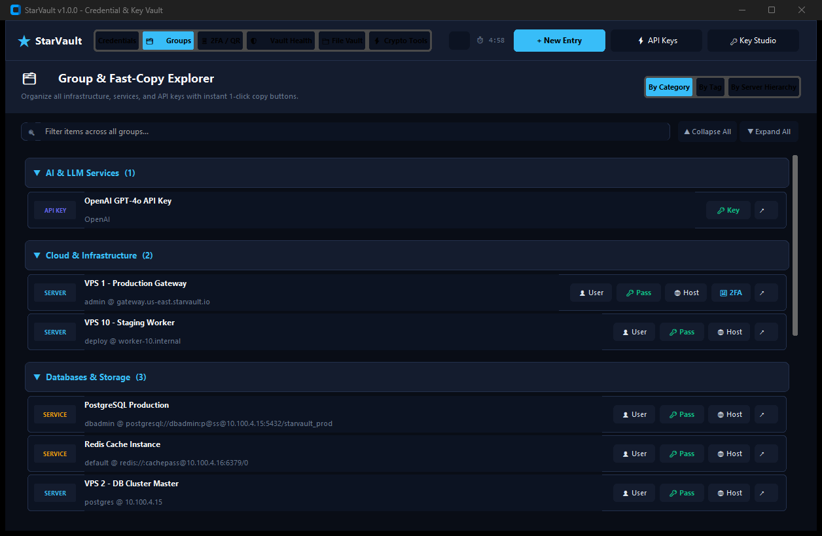
Task: Copy User for PostgreSQL Production
Action: pyautogui.click(x=634, y=414)
